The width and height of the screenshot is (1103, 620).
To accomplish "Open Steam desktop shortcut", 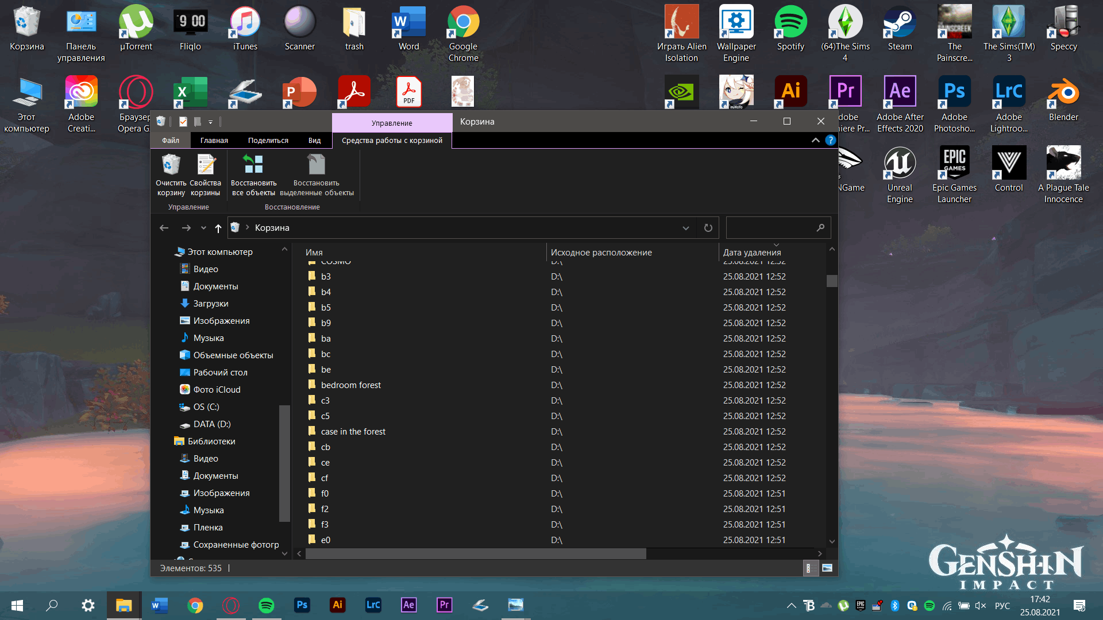I will [900, 29].
